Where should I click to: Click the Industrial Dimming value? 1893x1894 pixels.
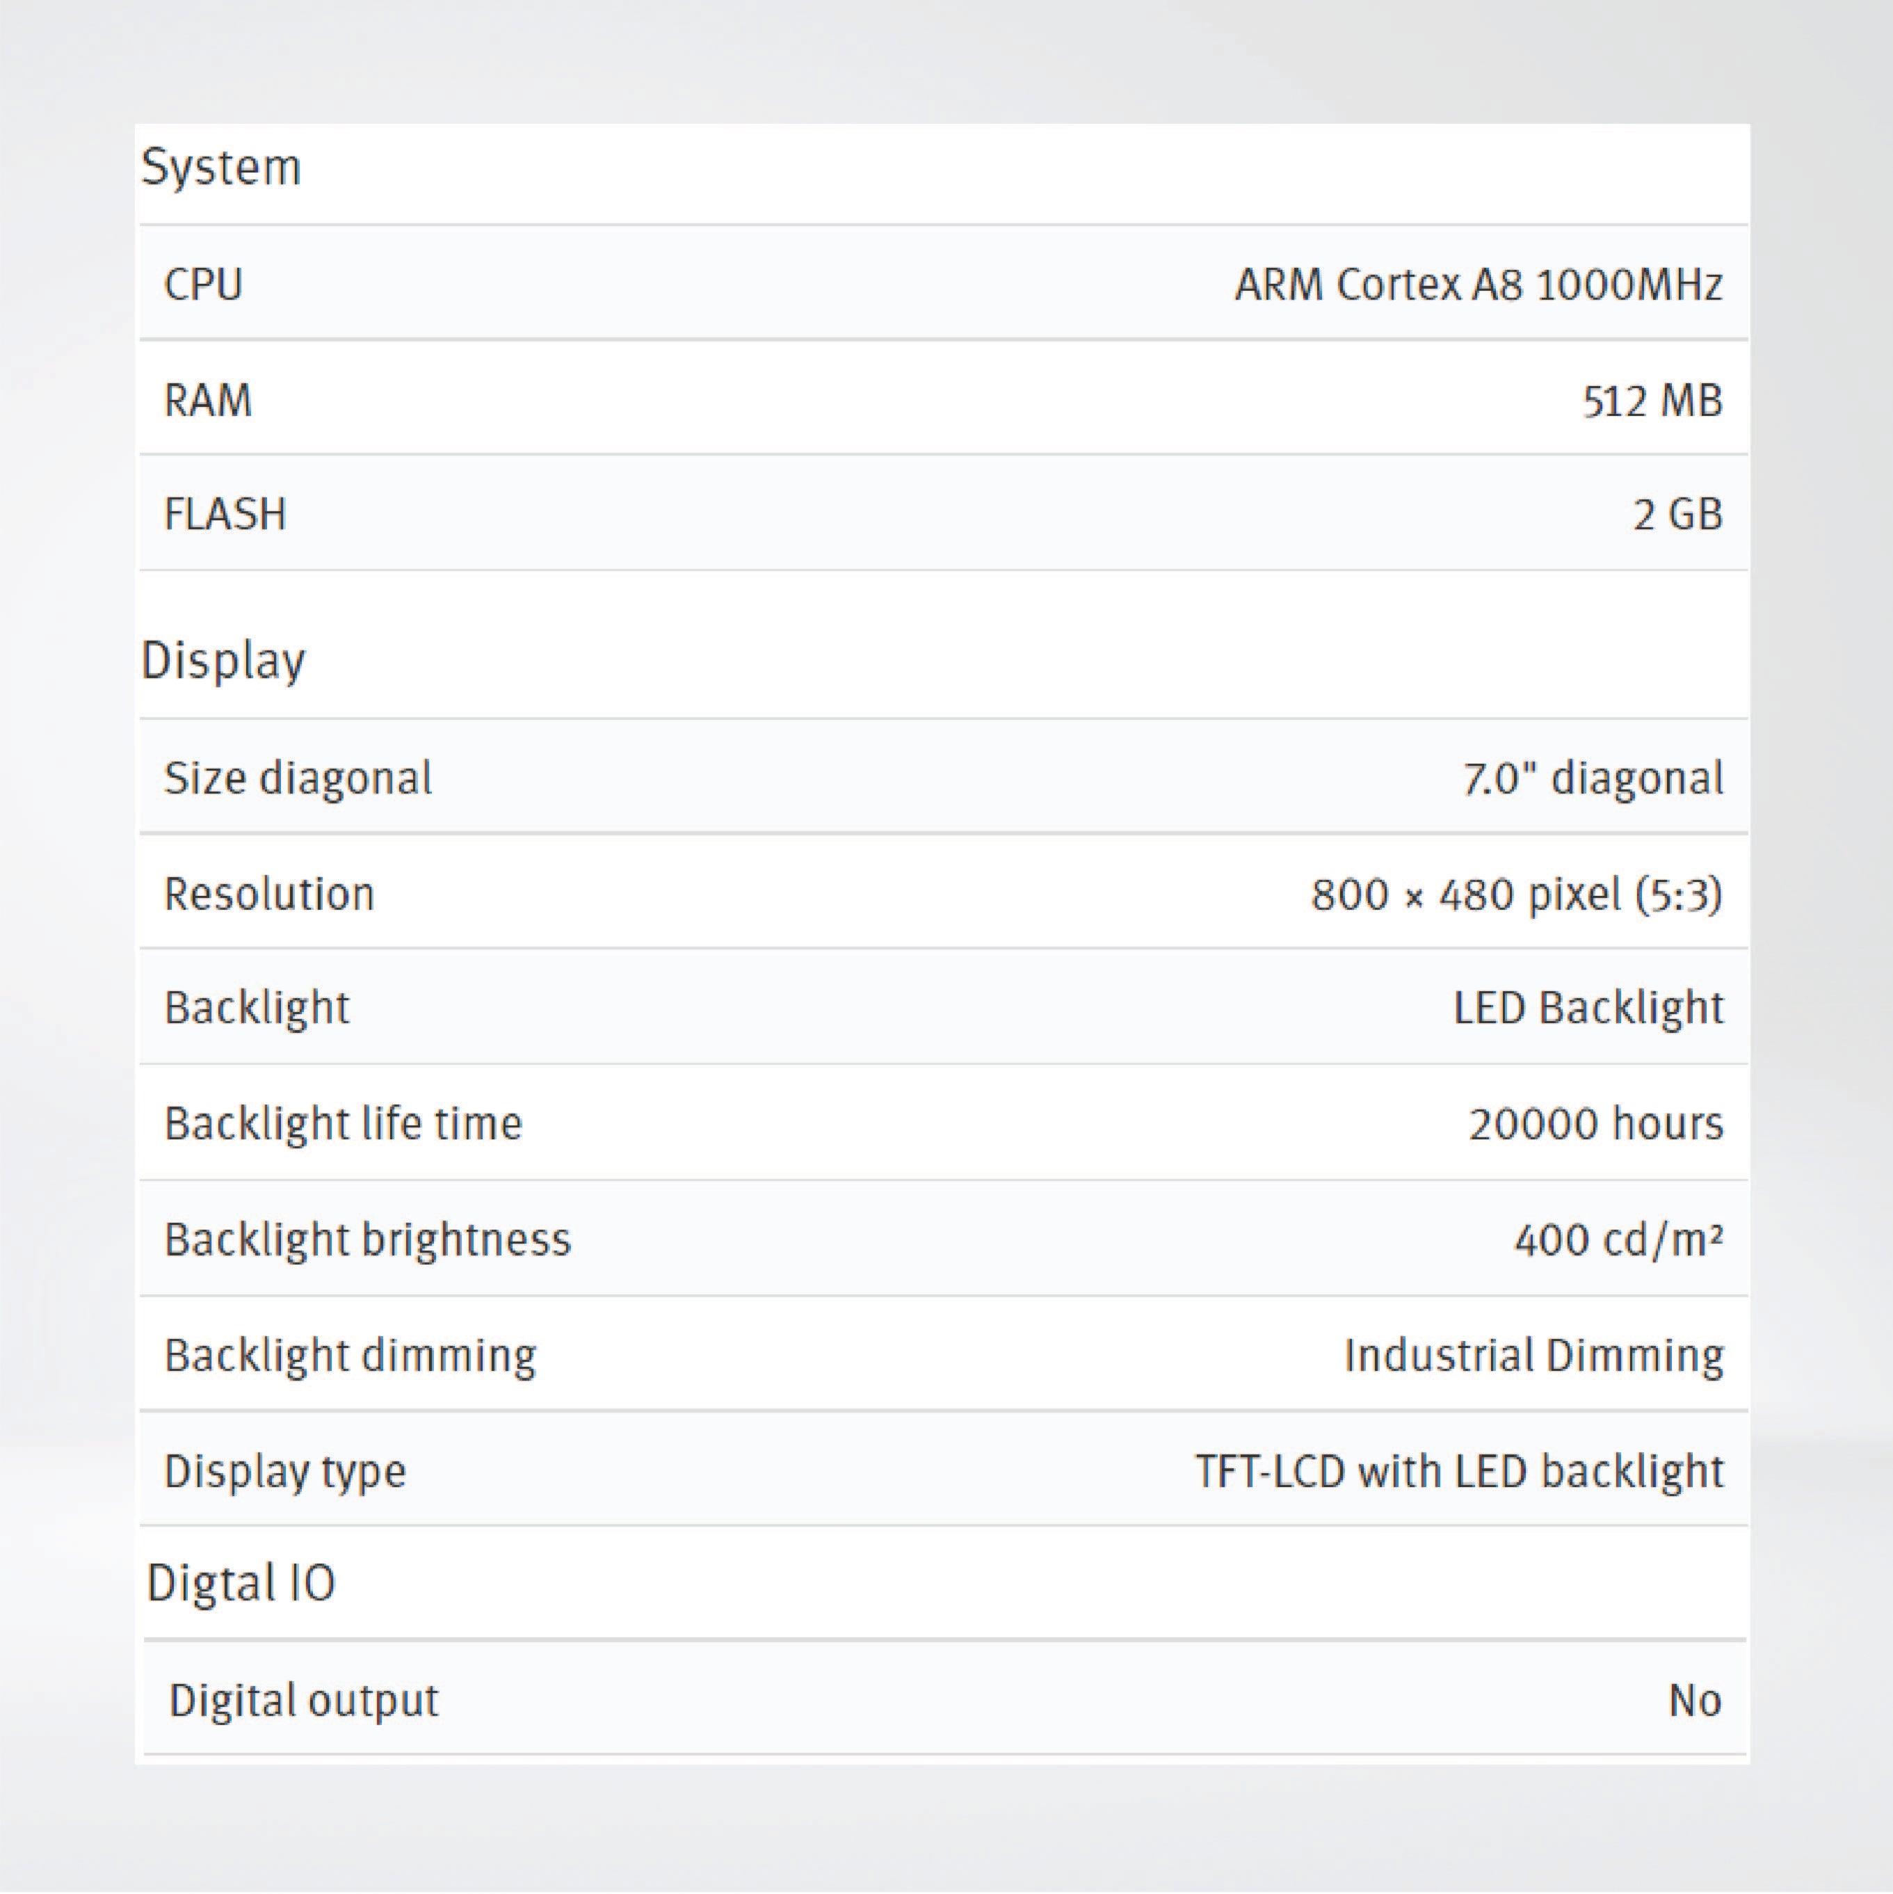click(x=1533, y=1356)
